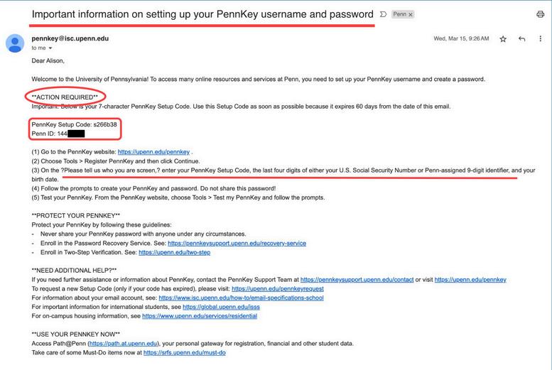Expand the 'to me' recipient details
The image size is (552, 370).
(50, 48)
